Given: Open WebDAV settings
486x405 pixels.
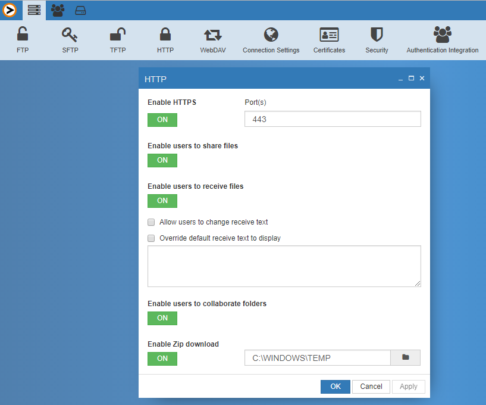Looking at the screenshot, I should tap(212, 35).
